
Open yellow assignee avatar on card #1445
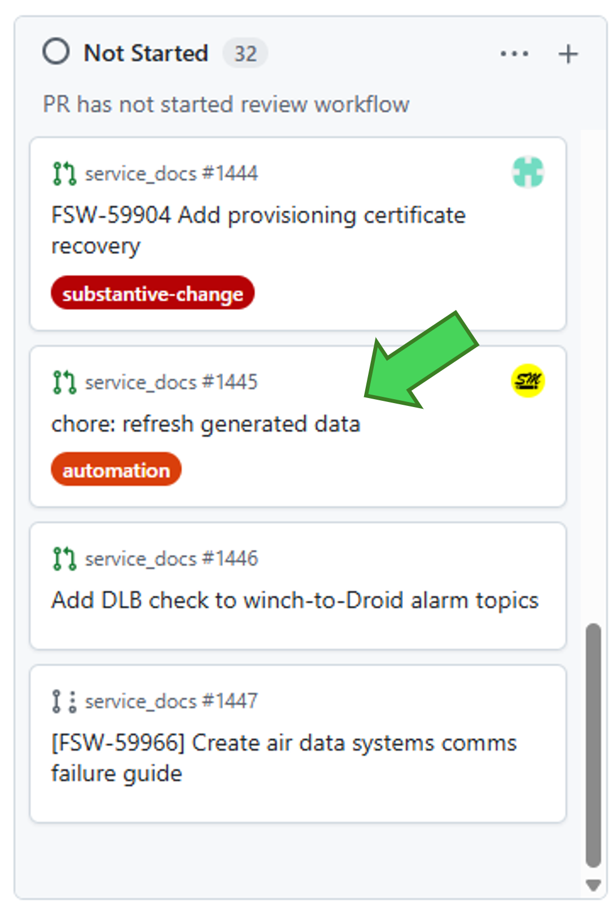[528, 381]
